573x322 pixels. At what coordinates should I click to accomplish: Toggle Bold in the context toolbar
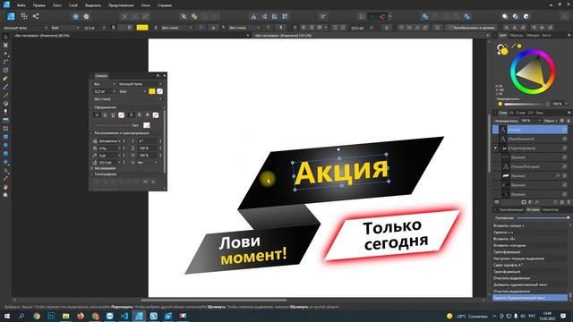[114, 28]
